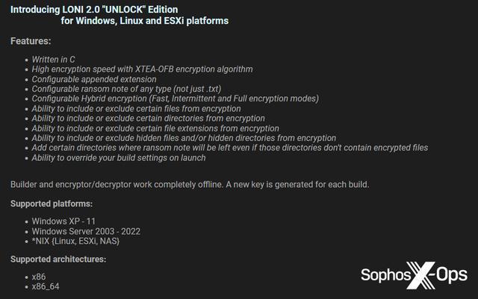Select the hidden files and directories bullet

coord(184,138)
